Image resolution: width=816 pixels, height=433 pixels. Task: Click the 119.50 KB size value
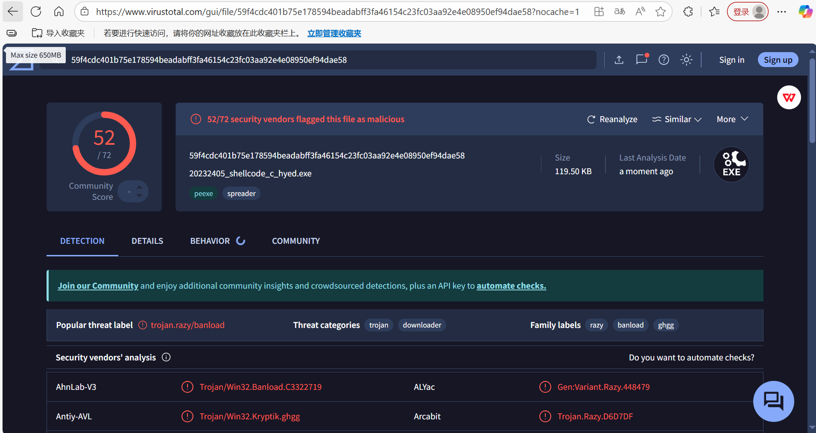coord(573,171)
